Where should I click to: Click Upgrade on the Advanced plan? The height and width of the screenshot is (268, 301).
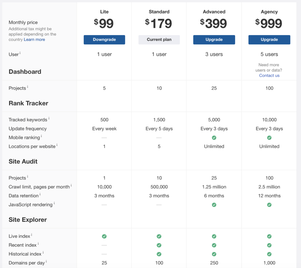[x=214, y=39]
